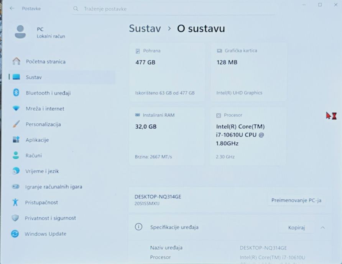Click the Brzina: 2667 MT/s text
This screenshot has height=264, width=342.
pos(153,157)
